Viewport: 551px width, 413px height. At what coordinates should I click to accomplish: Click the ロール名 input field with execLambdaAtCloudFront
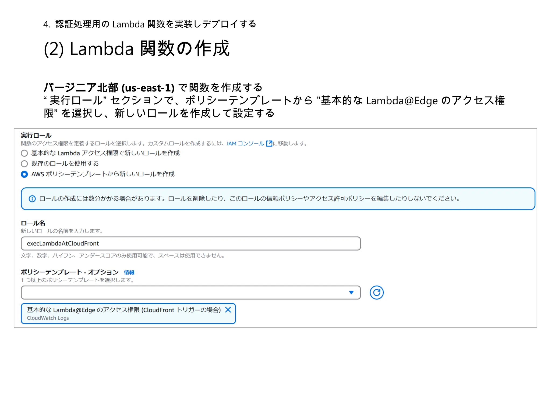coord(191,244)
